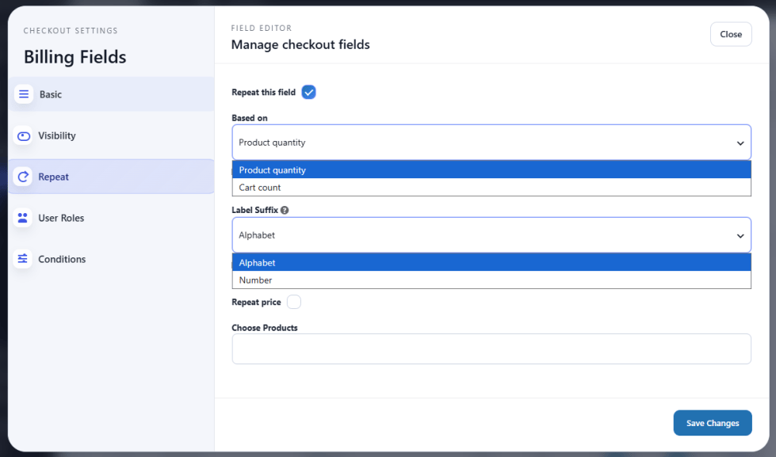Click the Choose Products input field
Viewport: 776px width, 457px height.
pyautogui.click(x=491, y=348)
